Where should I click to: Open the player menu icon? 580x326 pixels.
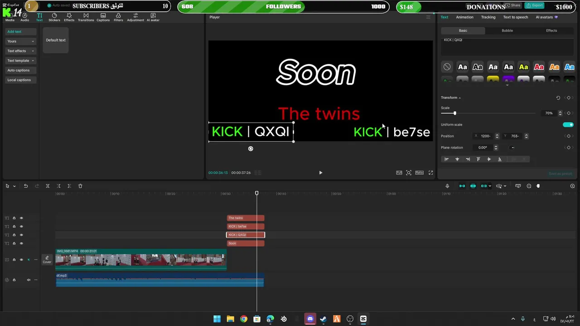click(428, 17)
